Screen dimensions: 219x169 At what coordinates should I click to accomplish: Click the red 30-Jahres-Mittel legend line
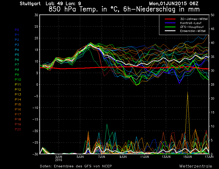[170, 19]
